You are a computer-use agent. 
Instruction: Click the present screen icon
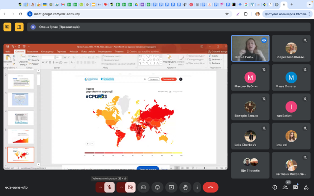pos(172,187)
